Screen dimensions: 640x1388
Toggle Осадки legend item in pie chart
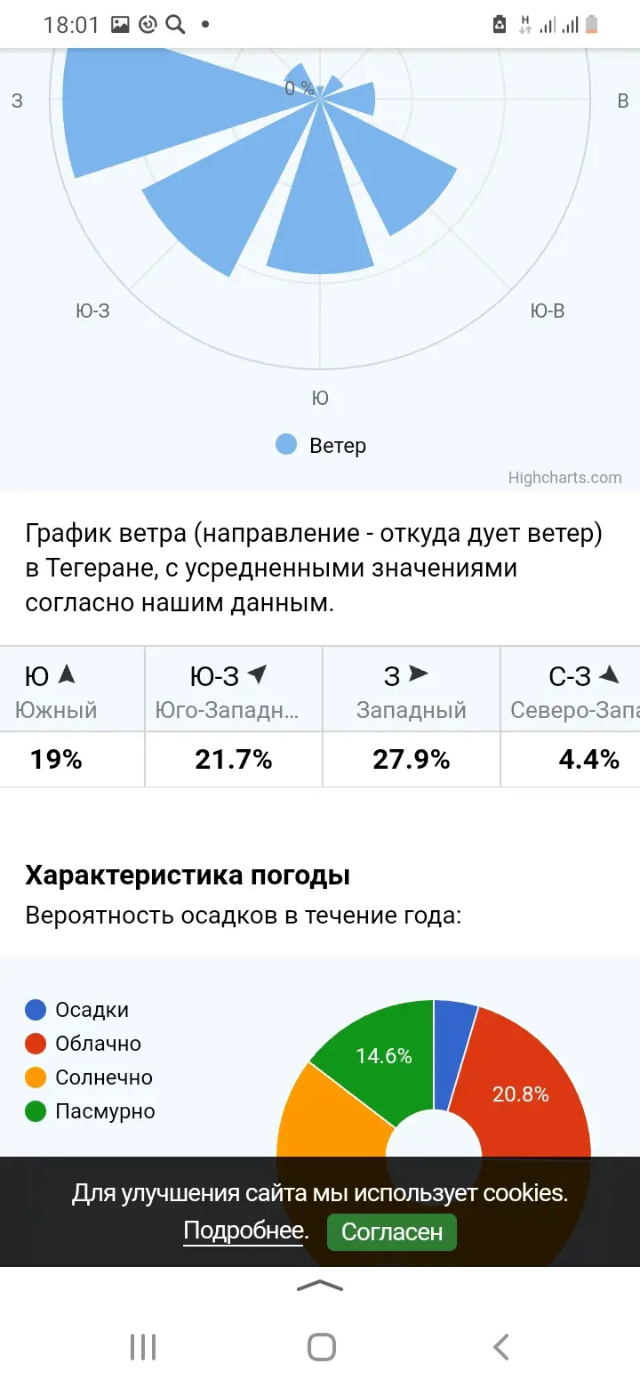77,1010
